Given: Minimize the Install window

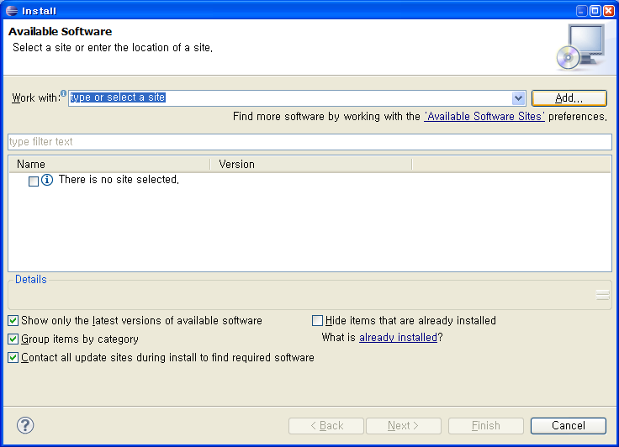Looking at the screenshot, I should tap(582, 11).
